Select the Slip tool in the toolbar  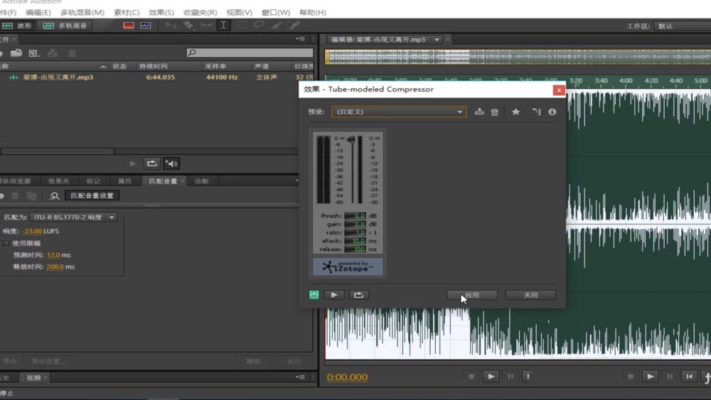[206, 26]
